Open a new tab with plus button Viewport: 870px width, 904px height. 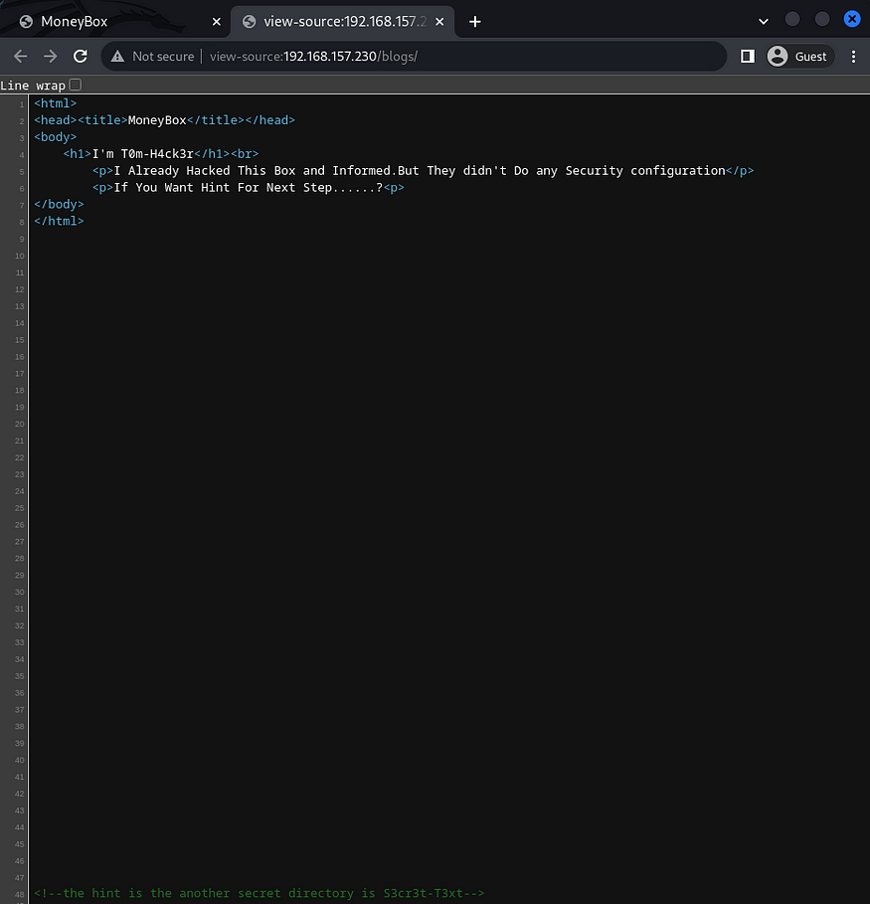click(x=474, y=22)
